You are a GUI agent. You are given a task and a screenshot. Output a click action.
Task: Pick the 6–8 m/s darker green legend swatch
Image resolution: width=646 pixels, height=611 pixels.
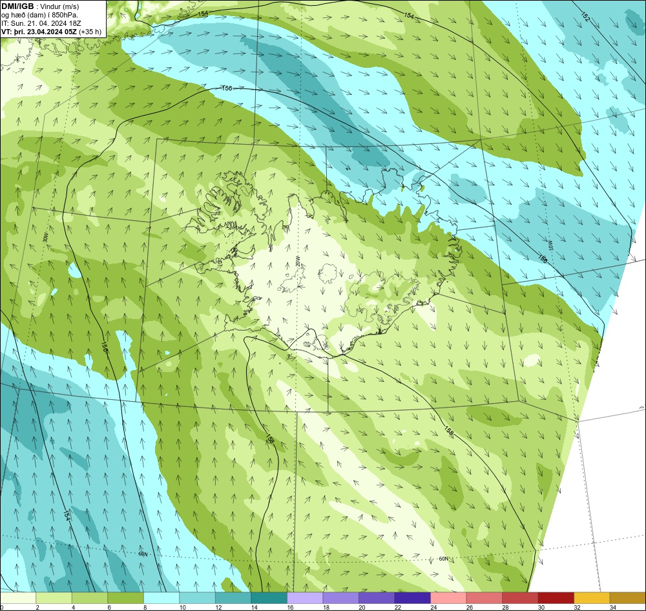126,597
